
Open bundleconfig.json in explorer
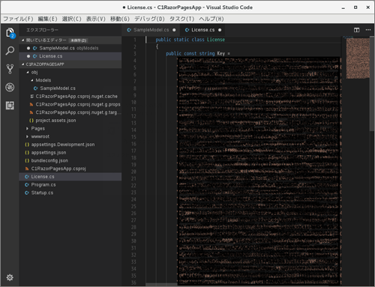click(70, 160)
